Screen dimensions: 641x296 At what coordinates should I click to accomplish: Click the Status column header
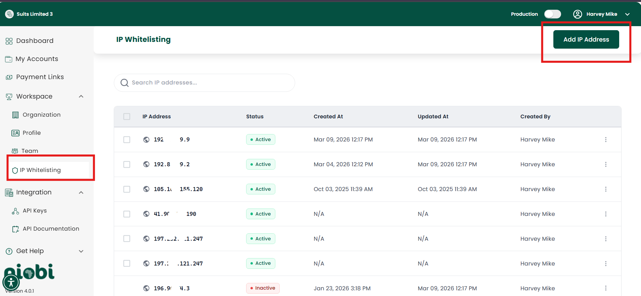255,117
